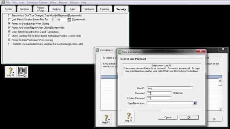Open the Edit menu

click(x=14, y=3)
